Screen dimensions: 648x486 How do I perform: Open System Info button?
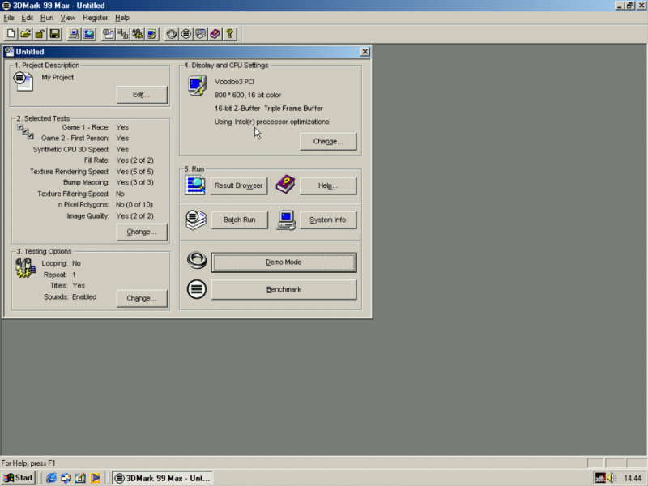pos(328,220)
